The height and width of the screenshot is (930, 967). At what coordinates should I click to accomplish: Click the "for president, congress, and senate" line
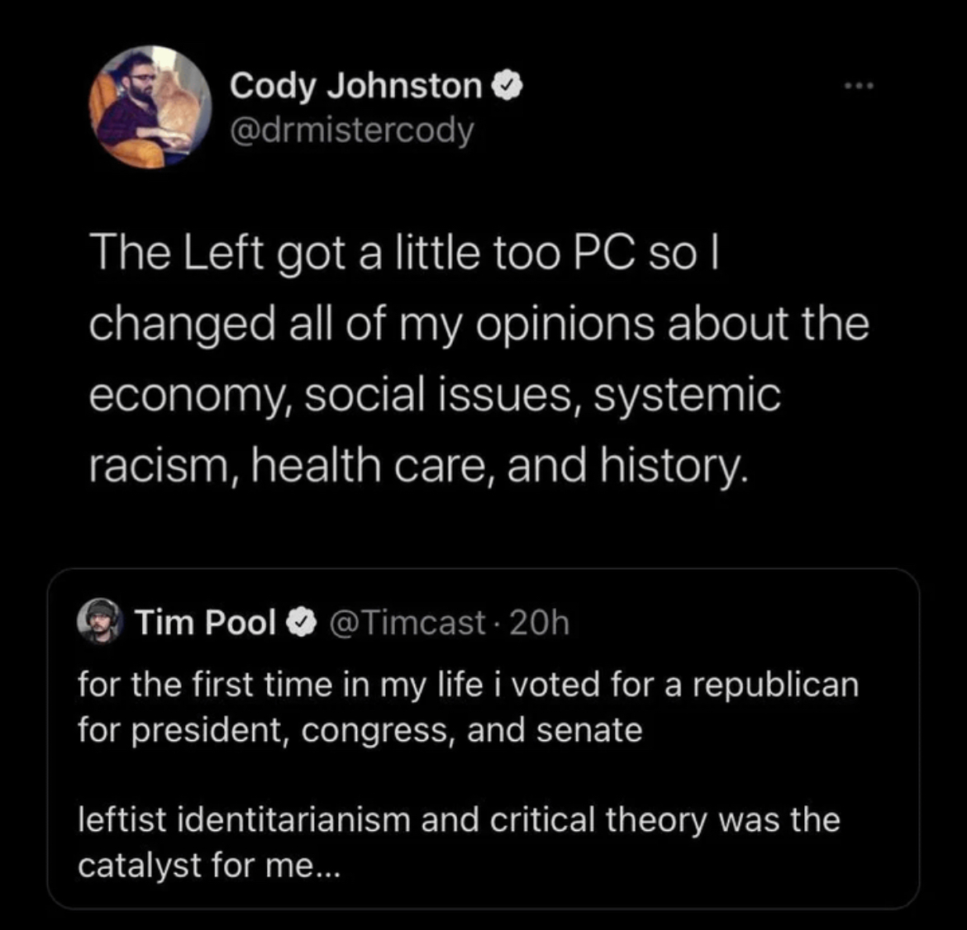point(360,730)
